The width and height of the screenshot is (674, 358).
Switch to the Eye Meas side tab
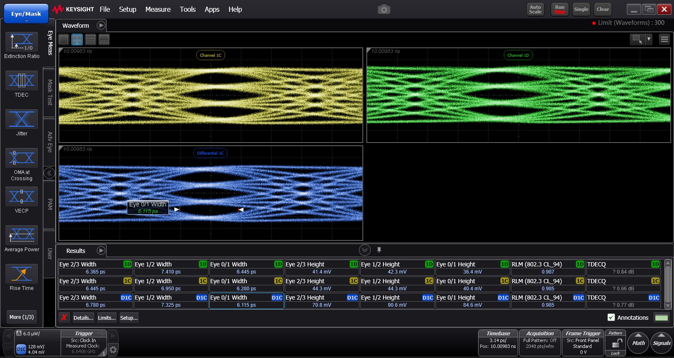point(50,43)
